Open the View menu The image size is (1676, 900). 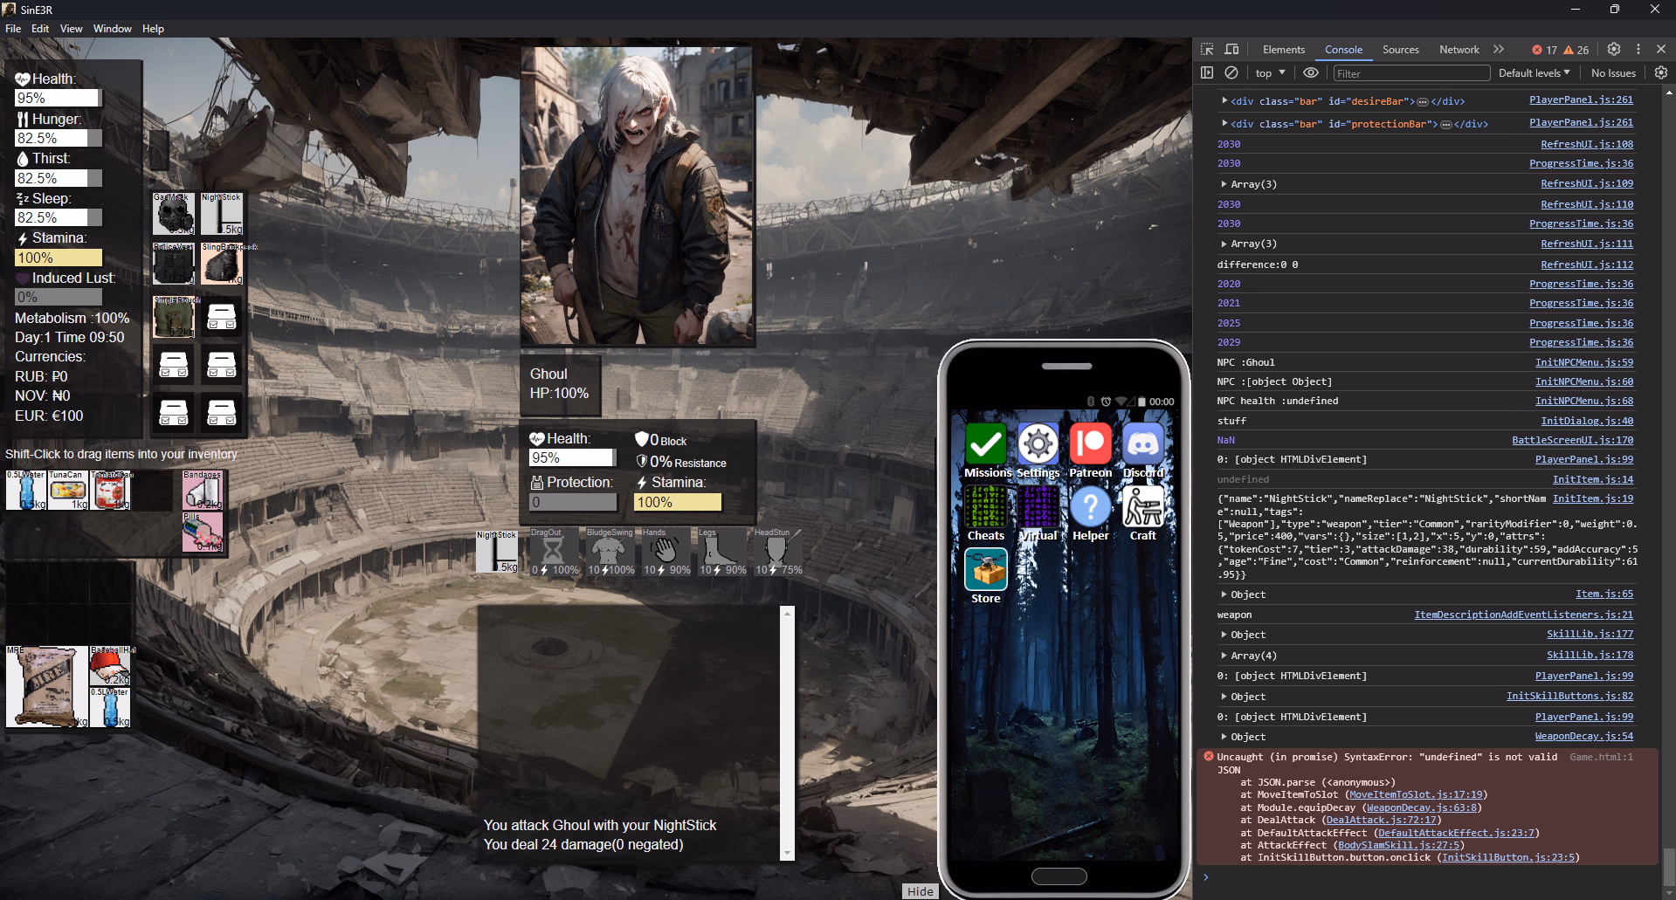(x=72, y=29)
